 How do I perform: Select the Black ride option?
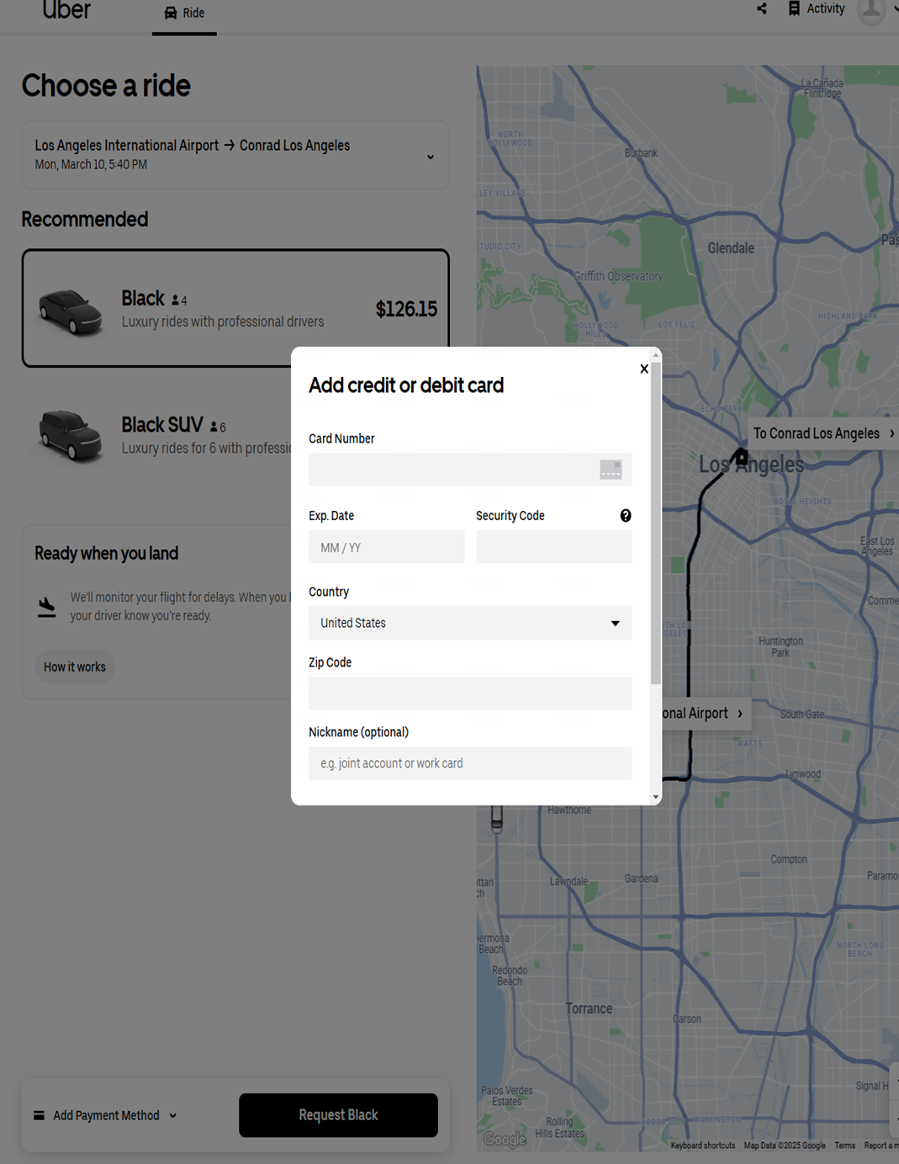235,308
